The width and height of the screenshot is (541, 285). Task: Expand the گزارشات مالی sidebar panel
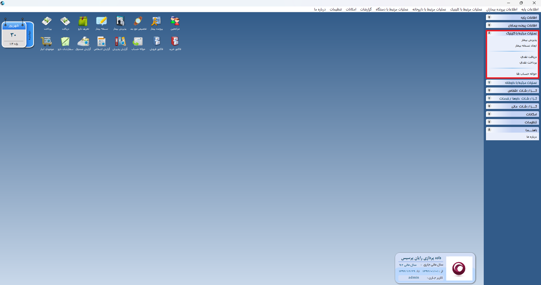tap(512, 106)
